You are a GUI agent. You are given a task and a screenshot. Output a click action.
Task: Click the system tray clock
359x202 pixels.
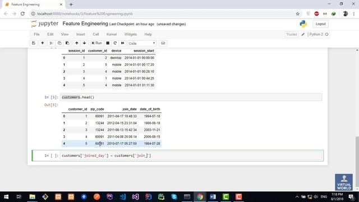(x=337, y=197)
